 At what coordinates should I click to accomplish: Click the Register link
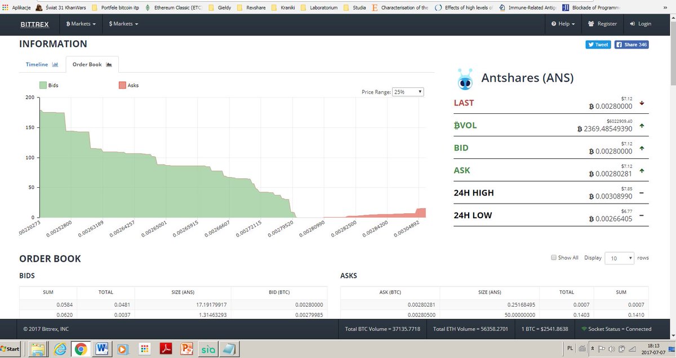pyautogui.click(x=602, y=24)
